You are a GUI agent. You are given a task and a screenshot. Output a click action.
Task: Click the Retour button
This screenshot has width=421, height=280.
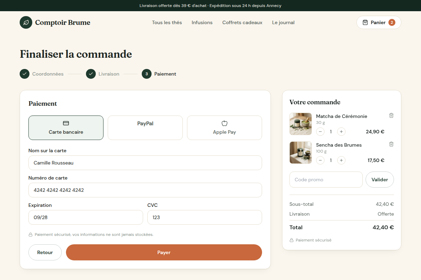point(45,252)
